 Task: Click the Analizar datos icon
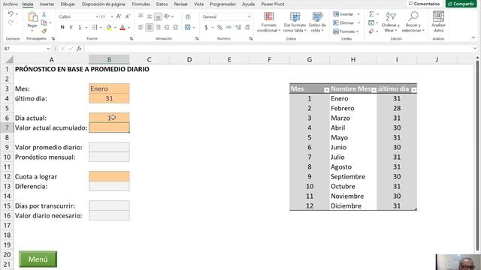pyautogui.click(x=438, y=22)
